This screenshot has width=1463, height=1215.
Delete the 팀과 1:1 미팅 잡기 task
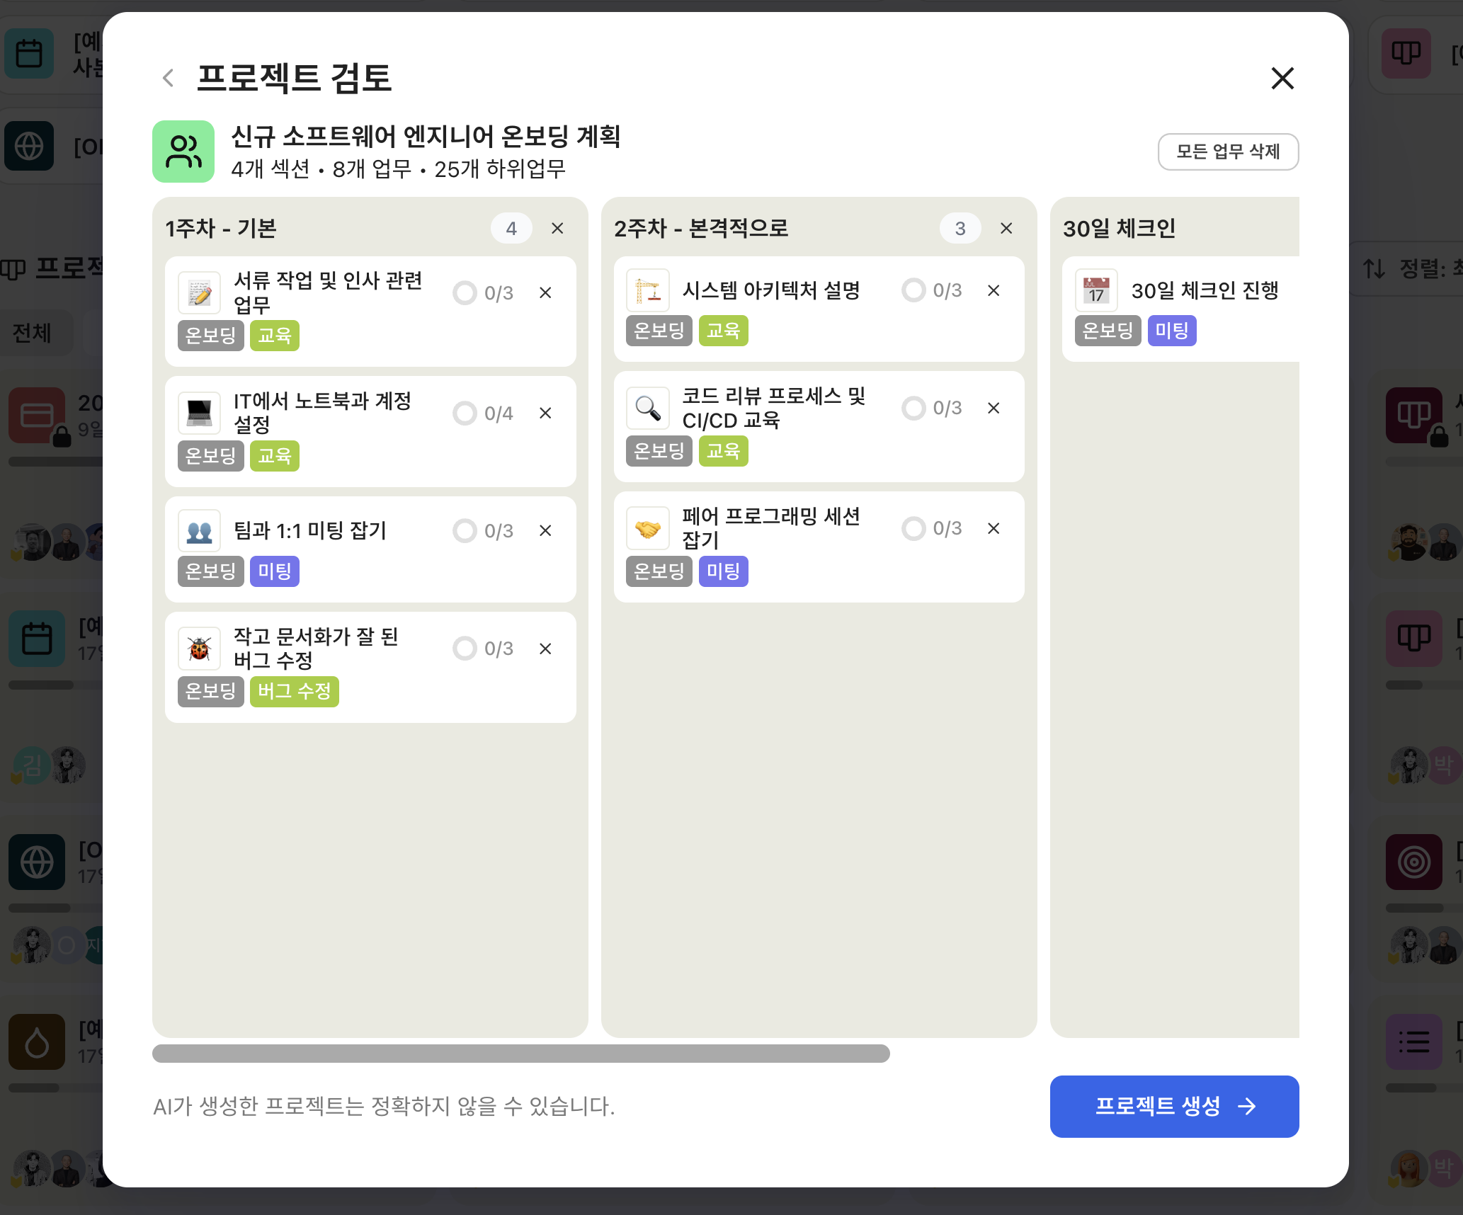click(x=545, y=531)
